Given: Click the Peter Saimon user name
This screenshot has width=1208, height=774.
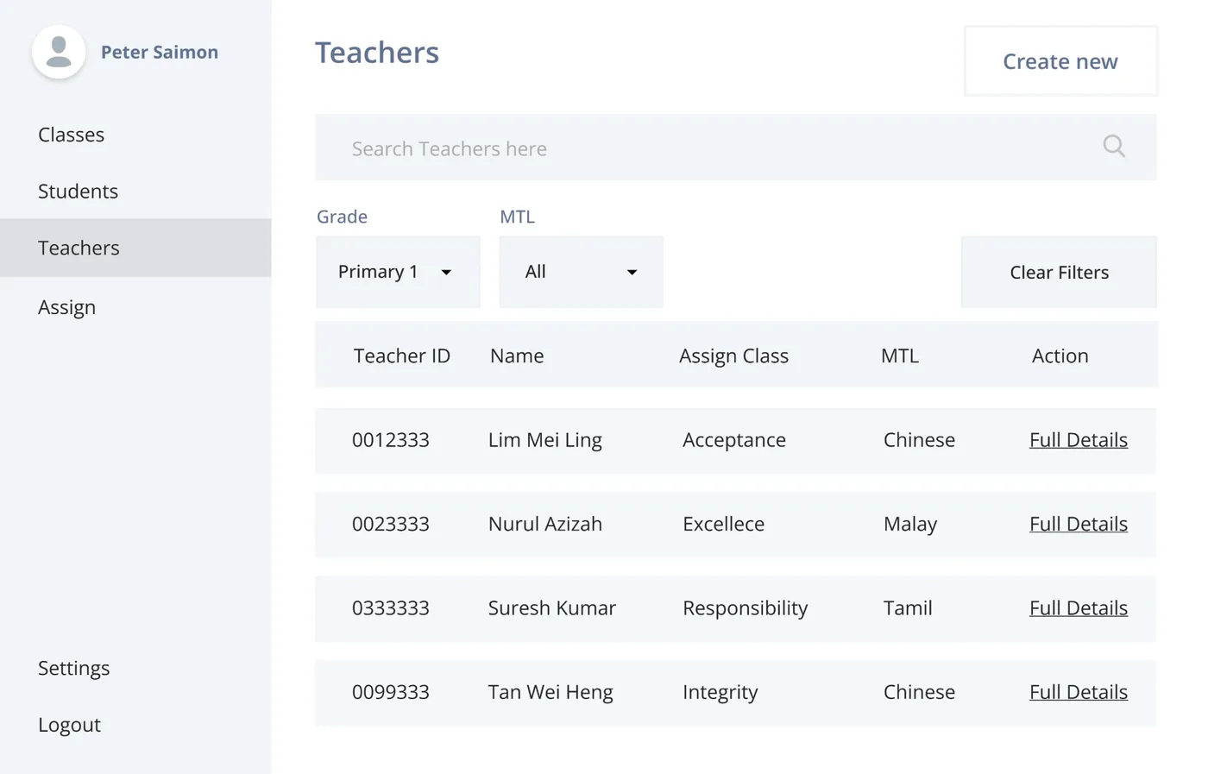Looking at the screenshot, I should pos(160,52).
